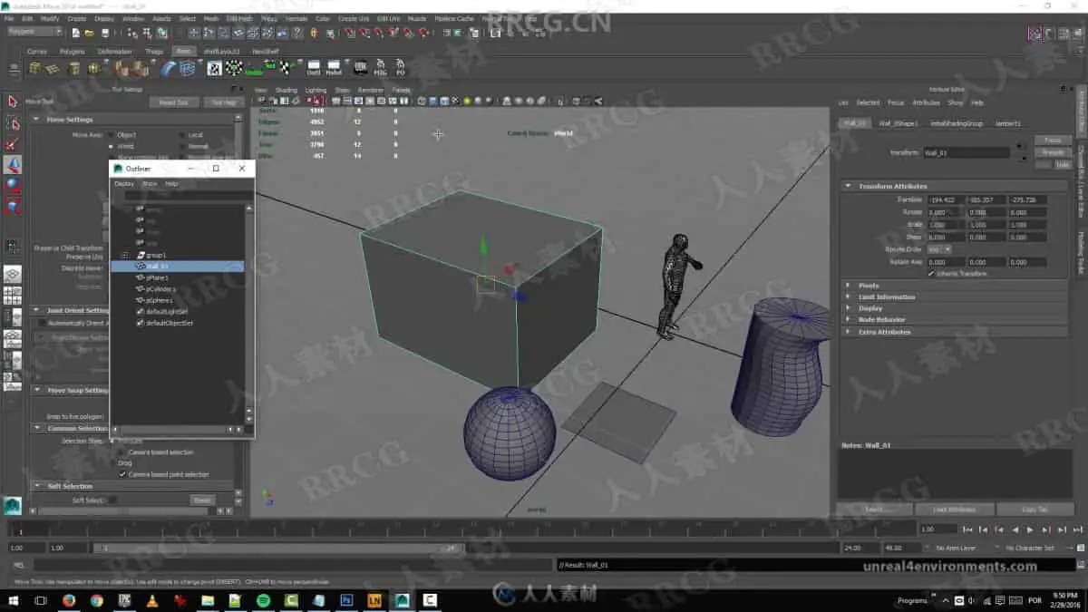Click the play forward button on the timeline
1088x612 pixels.
pos(1030,529)
